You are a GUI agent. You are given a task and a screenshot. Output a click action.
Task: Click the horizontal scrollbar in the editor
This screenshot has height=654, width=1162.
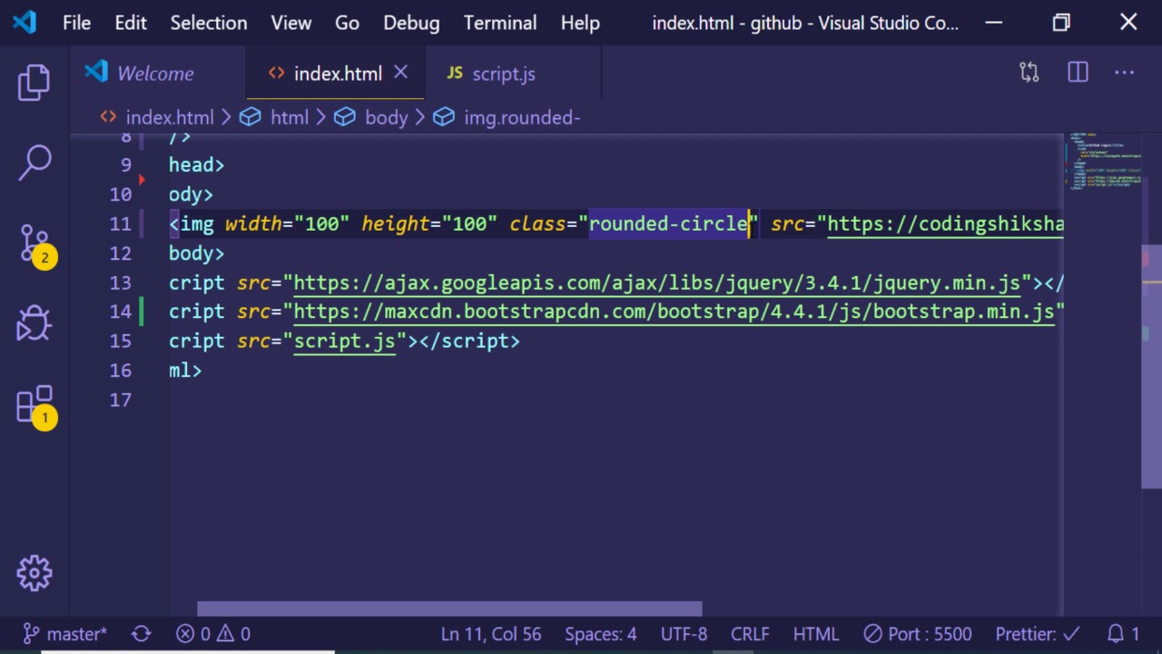[449, 609]
